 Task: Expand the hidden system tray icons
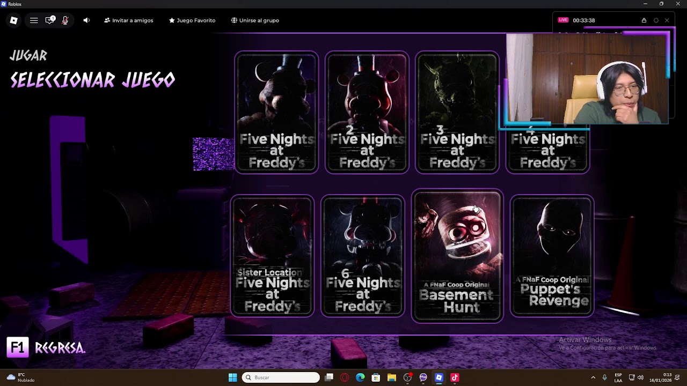pyautogui.click(x=593, y=377)
